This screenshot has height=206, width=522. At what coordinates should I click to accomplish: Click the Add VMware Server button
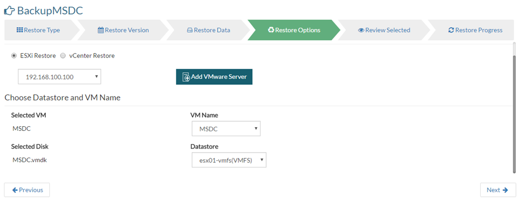point(214,77)
